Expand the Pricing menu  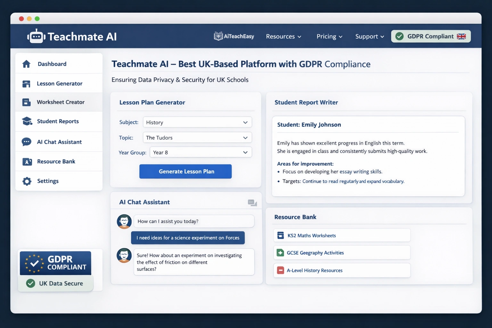pyautogui.click(x=329, y=37)
